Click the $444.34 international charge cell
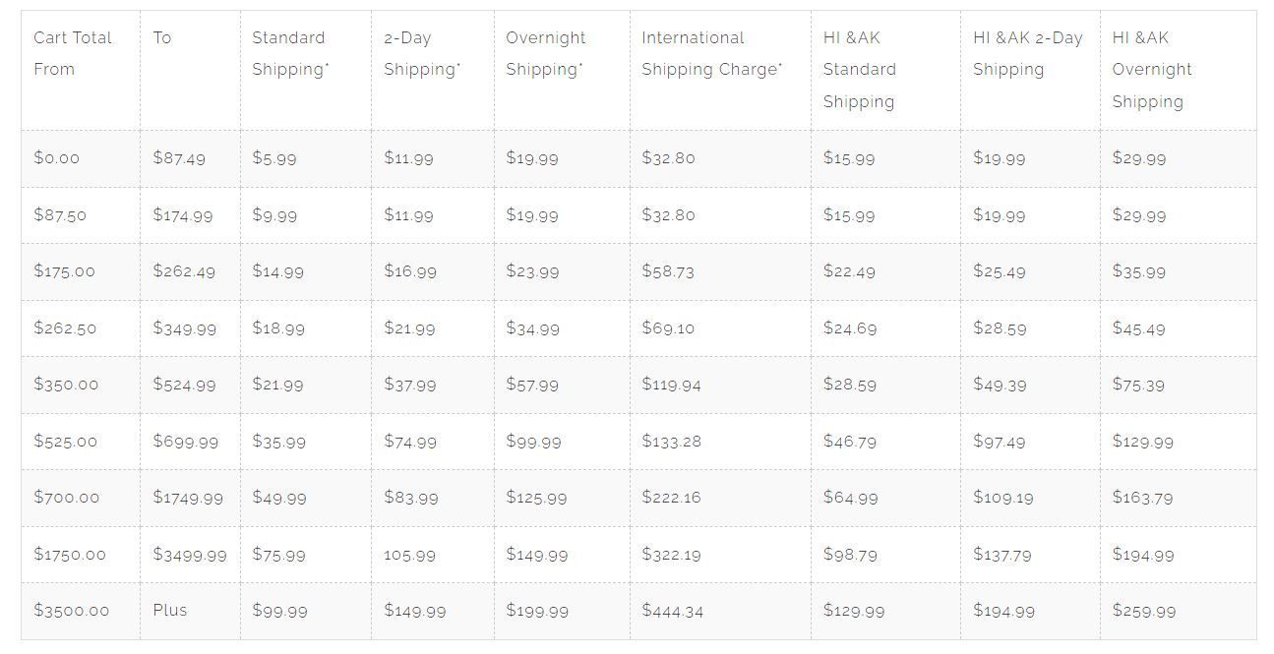Screen dimensions: 1274x654 [673, 611]
